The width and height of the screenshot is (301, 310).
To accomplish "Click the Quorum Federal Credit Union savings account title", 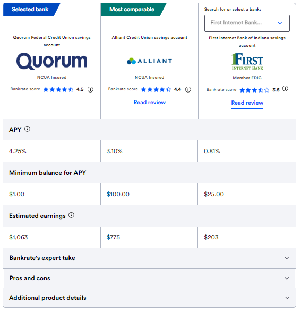I will [51, 41].
